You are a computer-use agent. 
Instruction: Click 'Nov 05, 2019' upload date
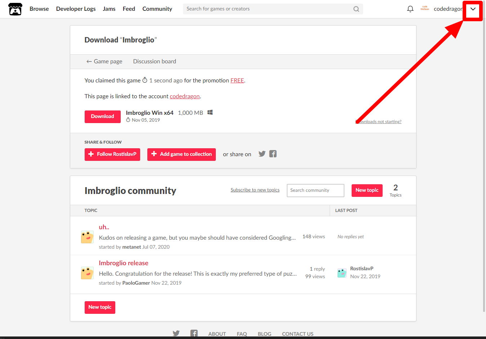(146, 120)
